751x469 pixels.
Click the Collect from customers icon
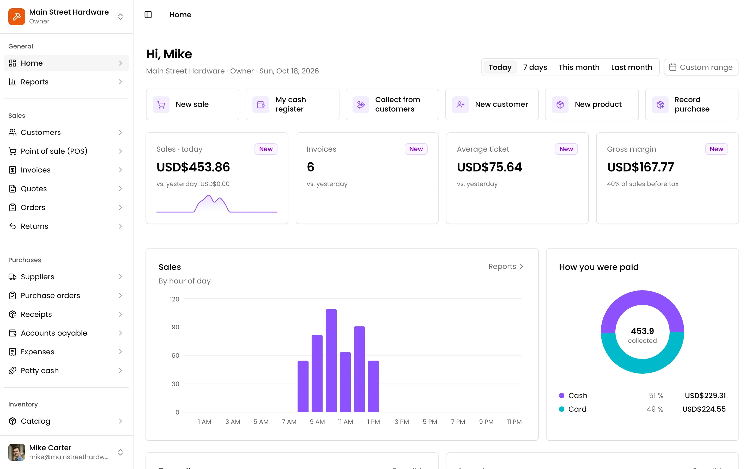(361, 104)
